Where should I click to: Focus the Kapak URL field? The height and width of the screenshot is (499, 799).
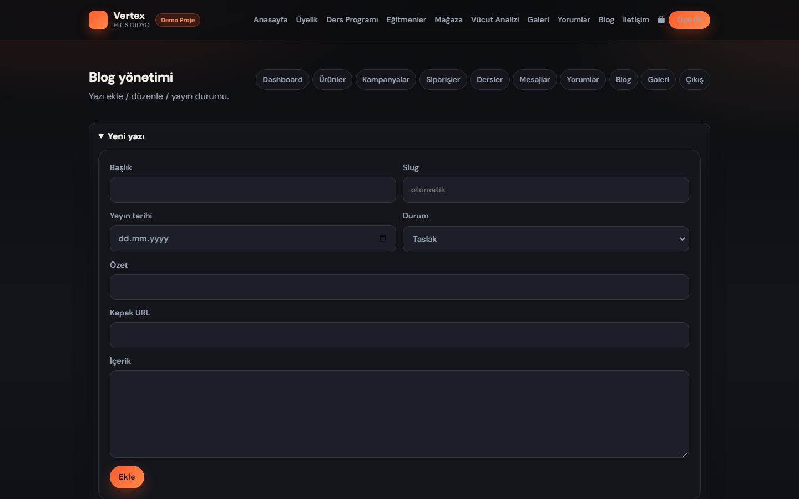point(399,335)
